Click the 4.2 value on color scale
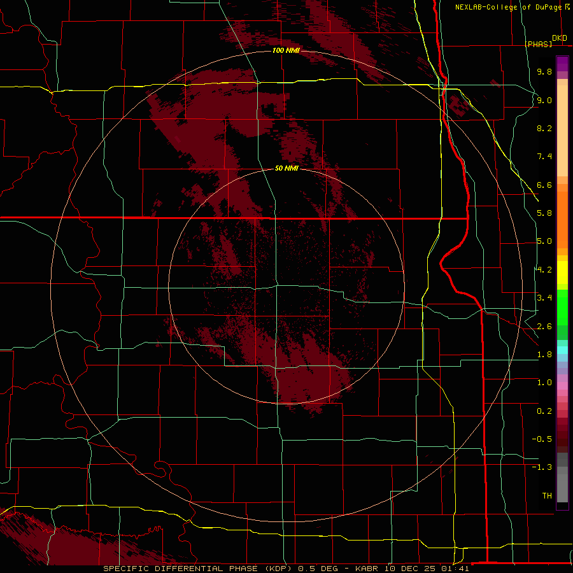This screenshot has width=573, height=573. [x=544, y=270]
